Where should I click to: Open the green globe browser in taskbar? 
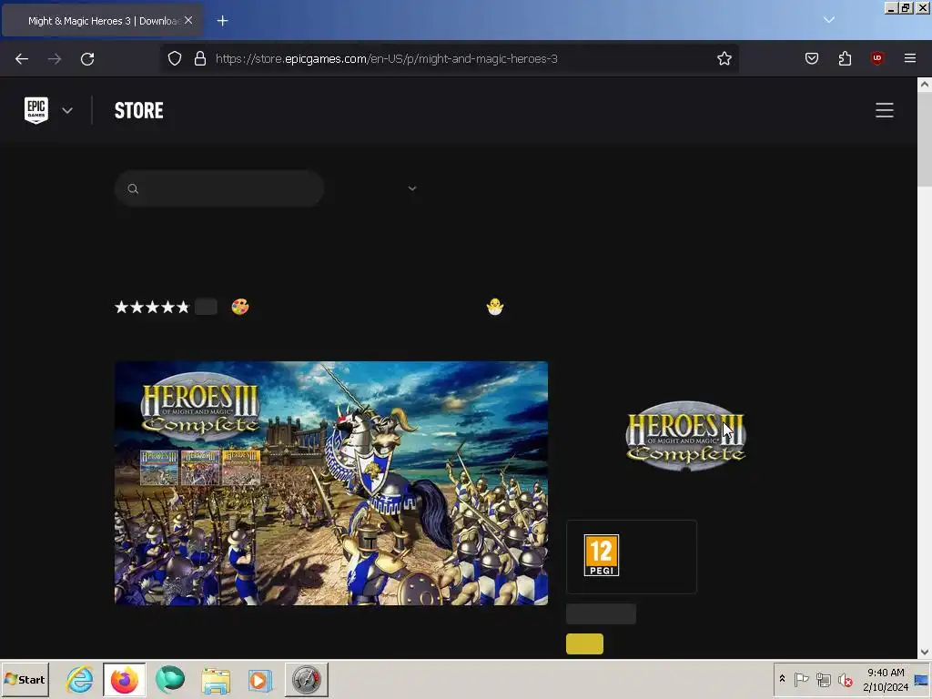point(170,679)
